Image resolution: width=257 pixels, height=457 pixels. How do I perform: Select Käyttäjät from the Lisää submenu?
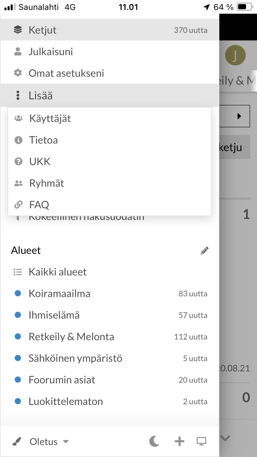[50, 119]
